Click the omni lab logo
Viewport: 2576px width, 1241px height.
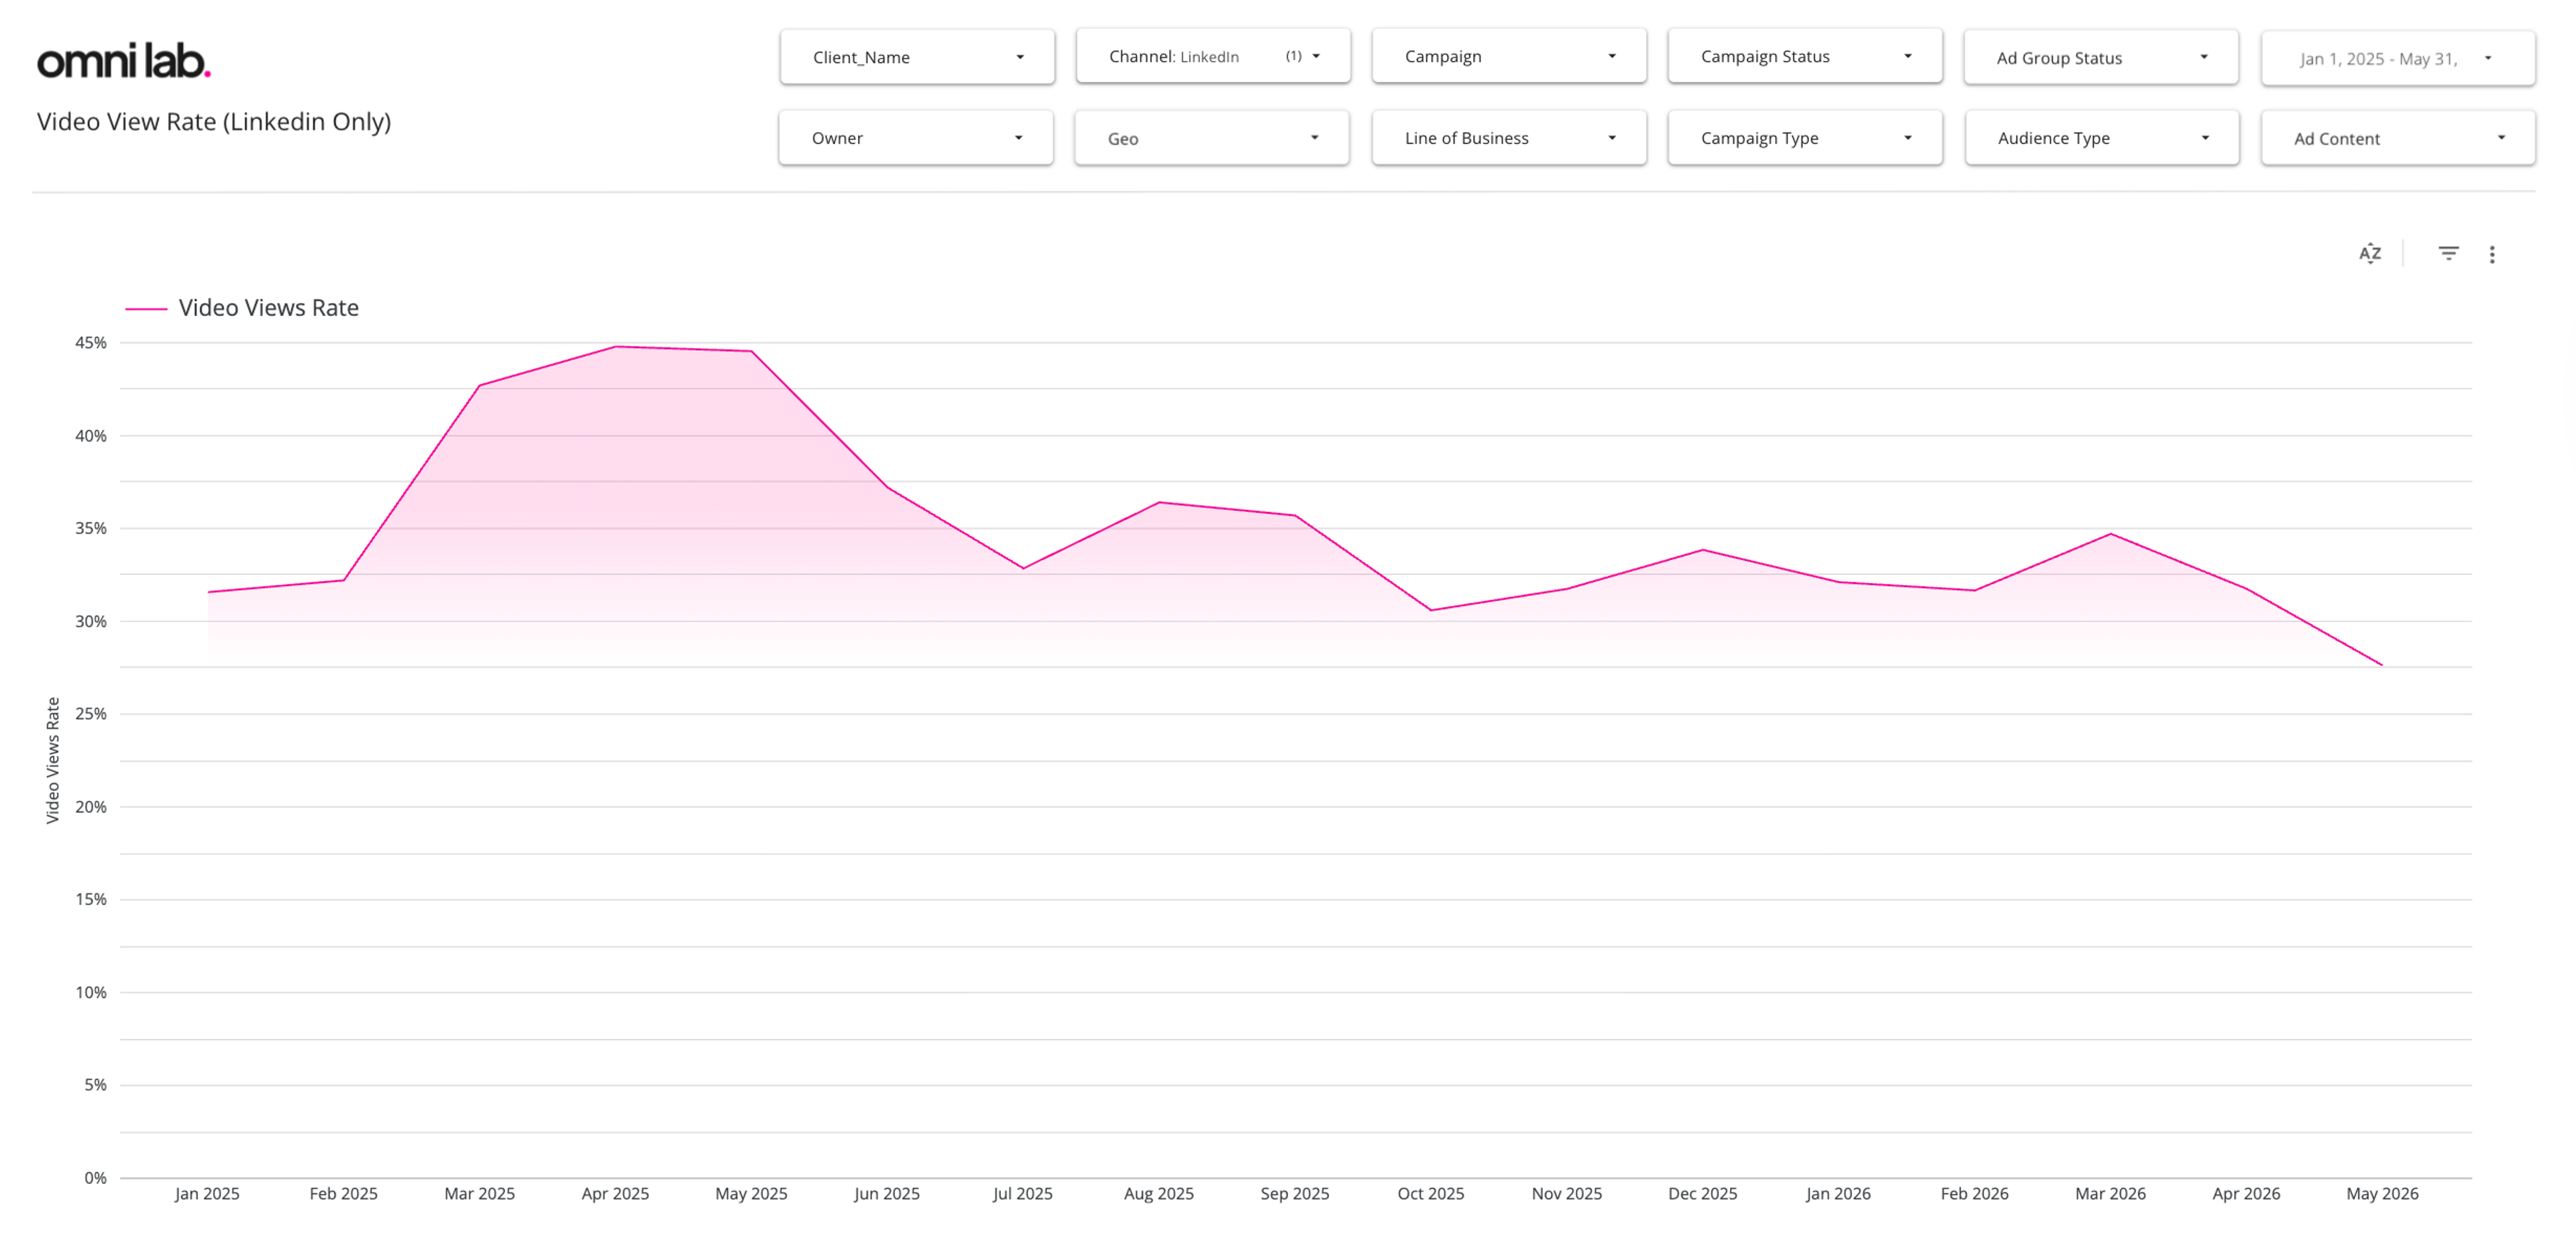tap(124, 61)
